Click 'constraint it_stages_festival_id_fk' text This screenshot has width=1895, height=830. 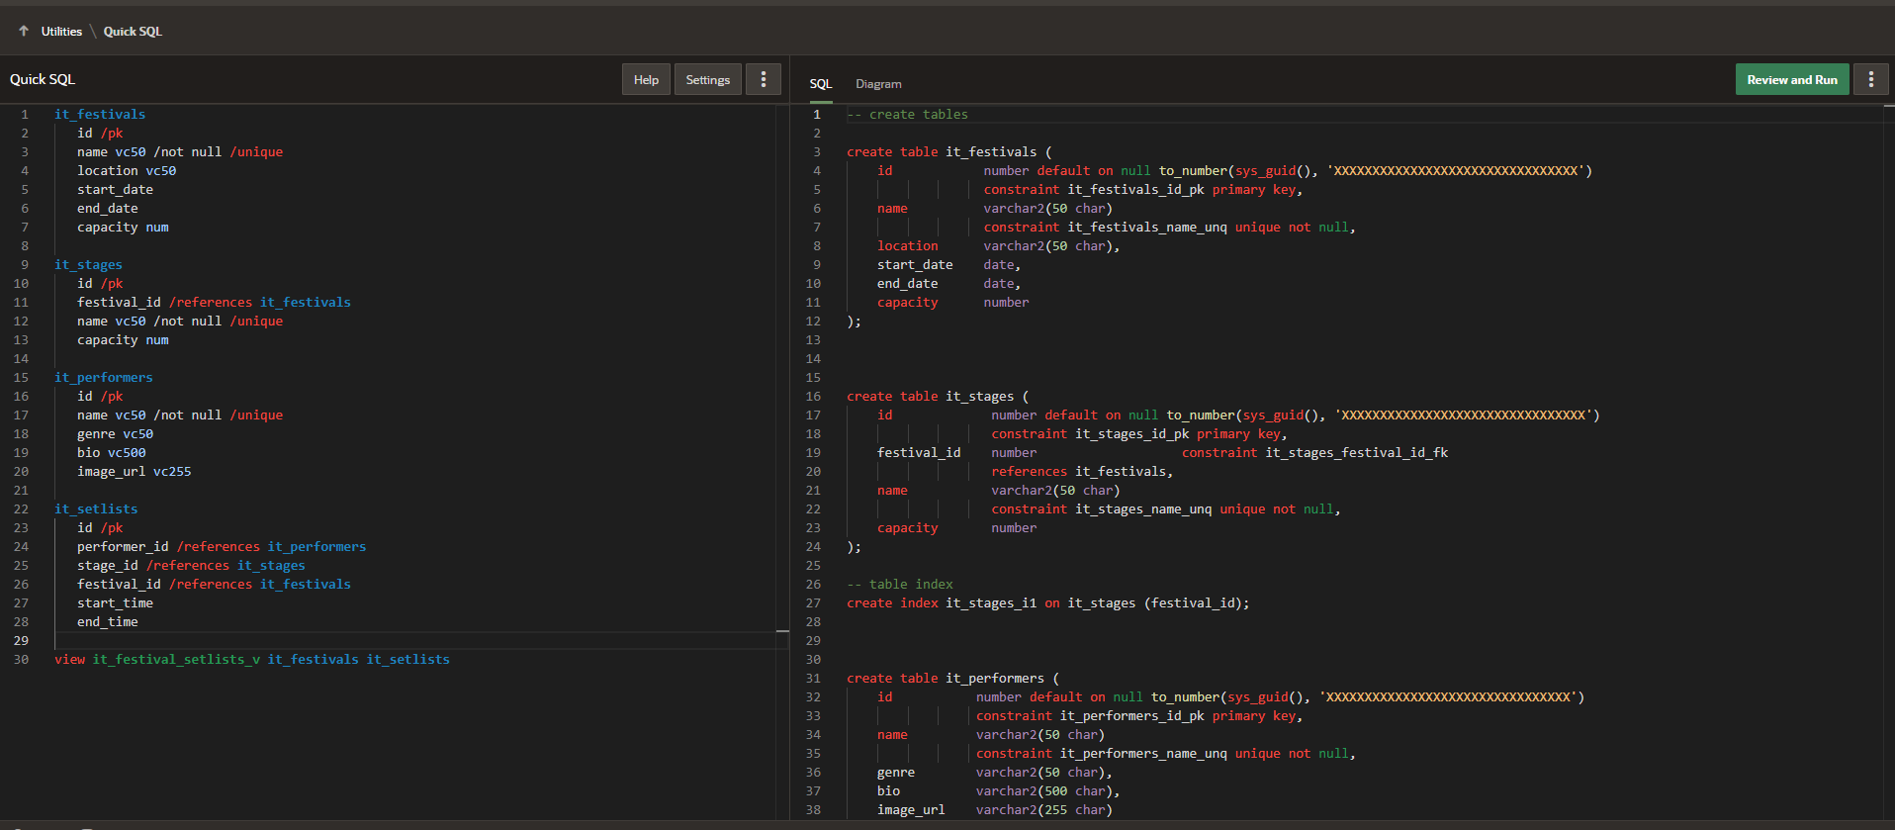click(1314, 453)
